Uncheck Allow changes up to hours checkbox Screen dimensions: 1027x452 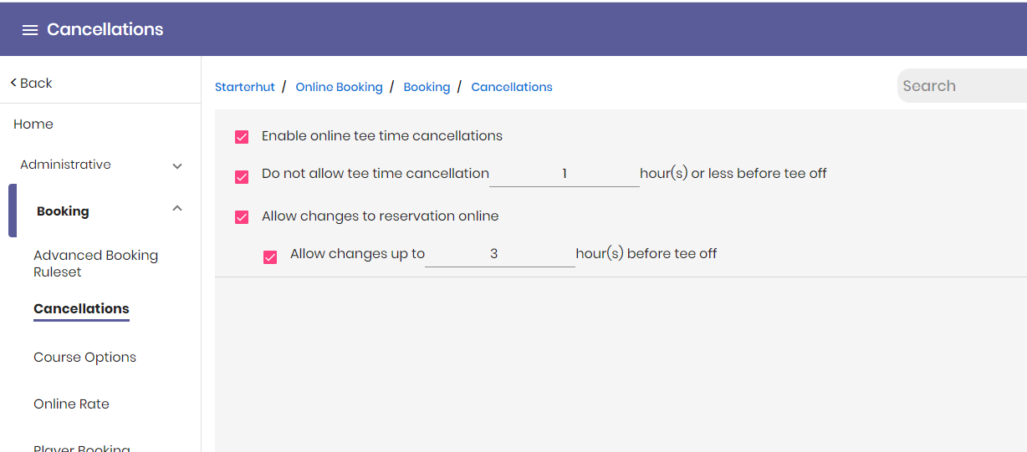point(270,257)
